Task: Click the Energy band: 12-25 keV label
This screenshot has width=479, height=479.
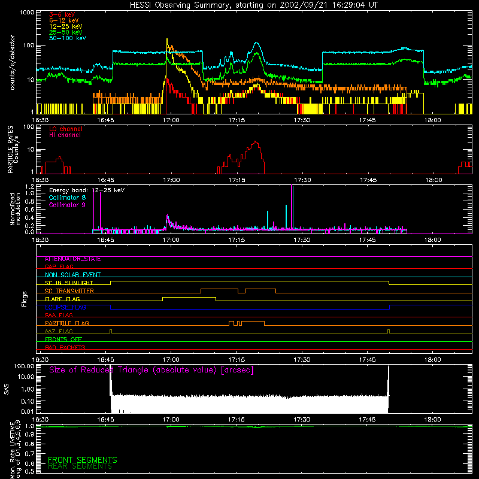Action: tap(87, 190)
